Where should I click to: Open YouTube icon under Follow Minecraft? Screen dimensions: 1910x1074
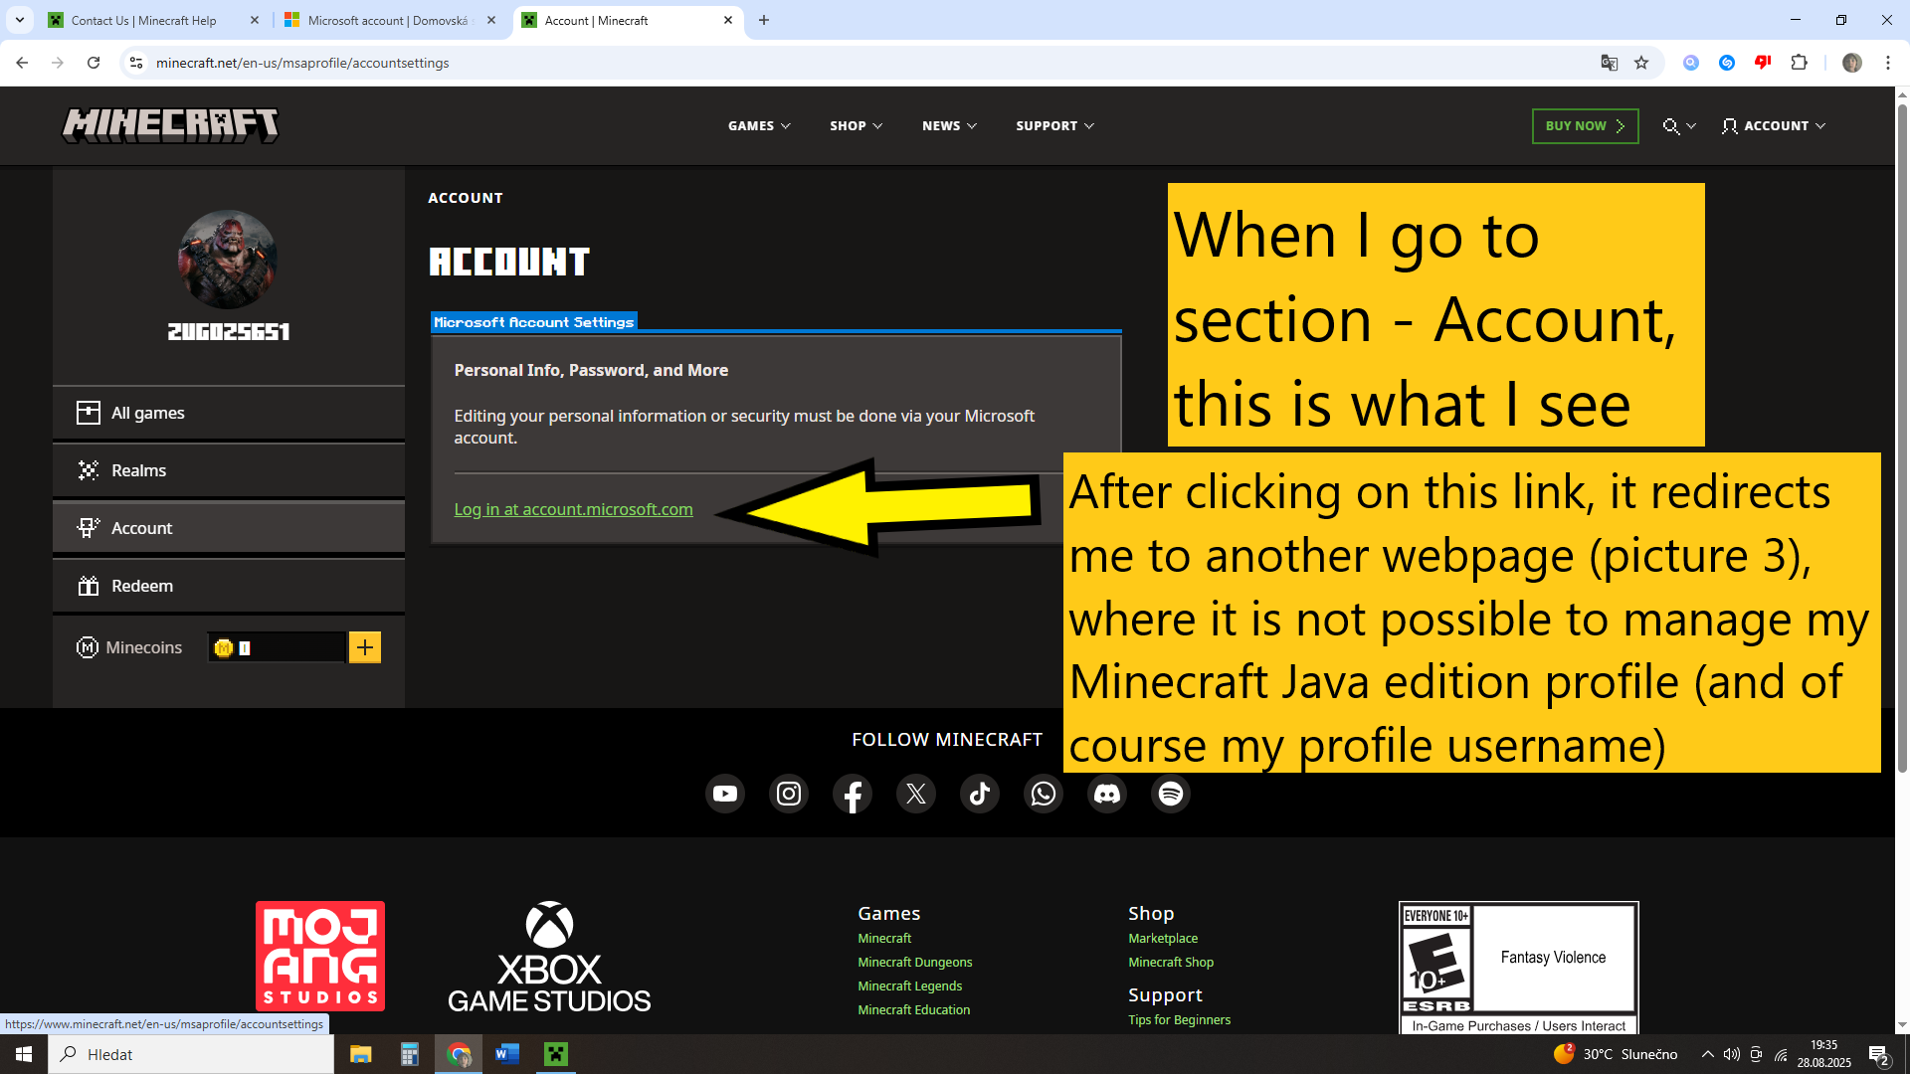(x=725, y=794)
